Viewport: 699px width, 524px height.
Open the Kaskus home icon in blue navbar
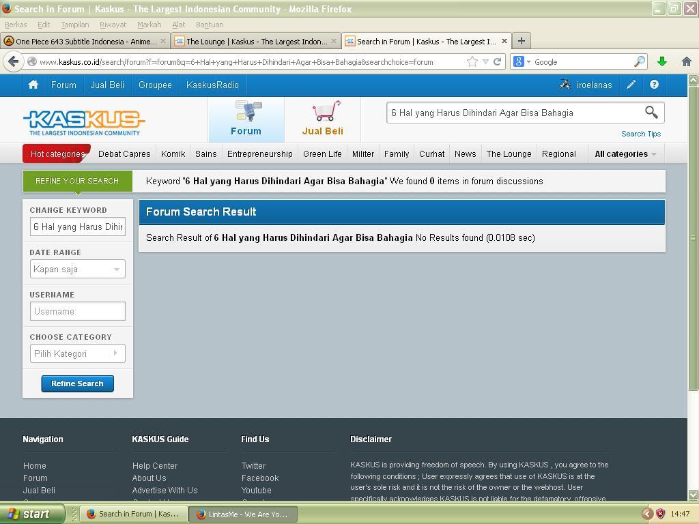click(33, 85)
